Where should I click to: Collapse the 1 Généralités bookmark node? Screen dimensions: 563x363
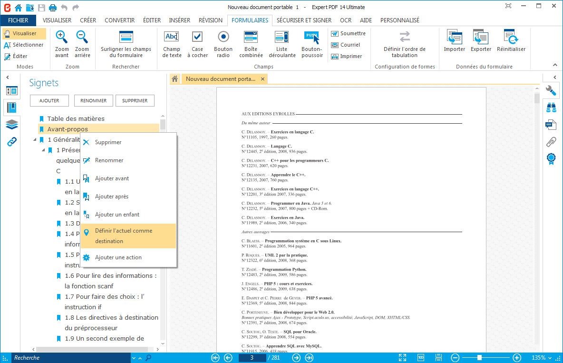click(35, 140)
